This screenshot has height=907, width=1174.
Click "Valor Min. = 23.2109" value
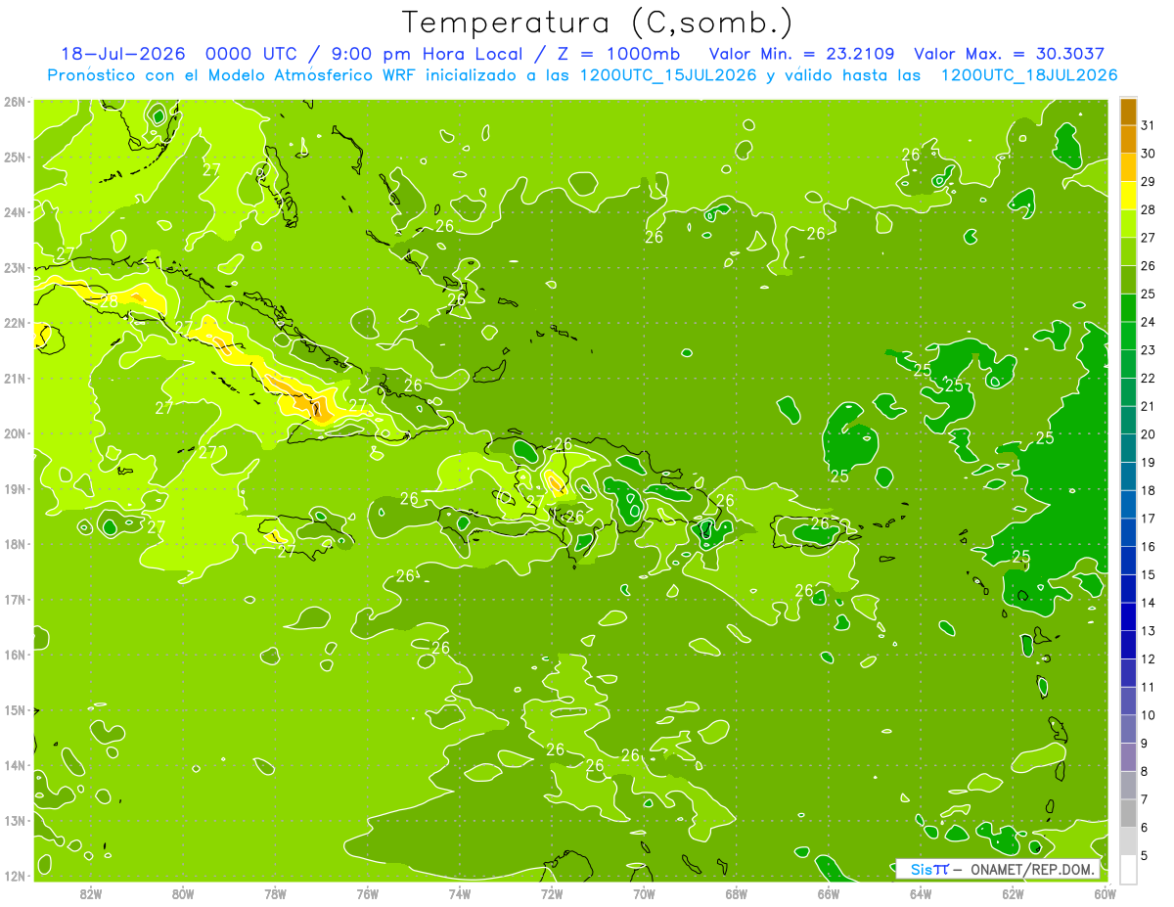click(x=801, y=54)
